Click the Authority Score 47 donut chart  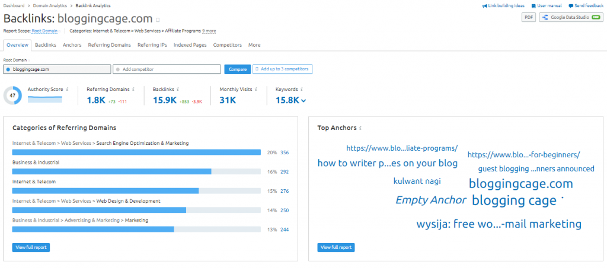pyautogui.click(x=13, y=95)
